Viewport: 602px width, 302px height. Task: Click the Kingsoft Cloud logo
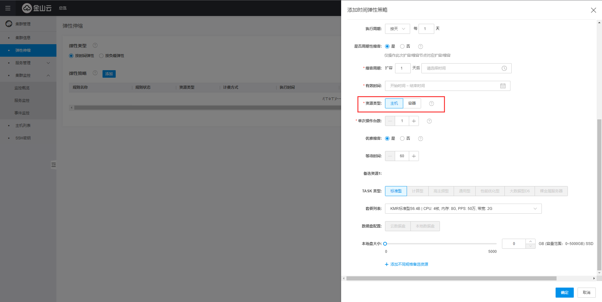click(37, 8)
